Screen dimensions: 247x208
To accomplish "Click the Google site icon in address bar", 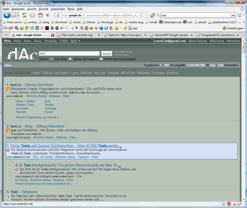I will [x=58, y=15].
